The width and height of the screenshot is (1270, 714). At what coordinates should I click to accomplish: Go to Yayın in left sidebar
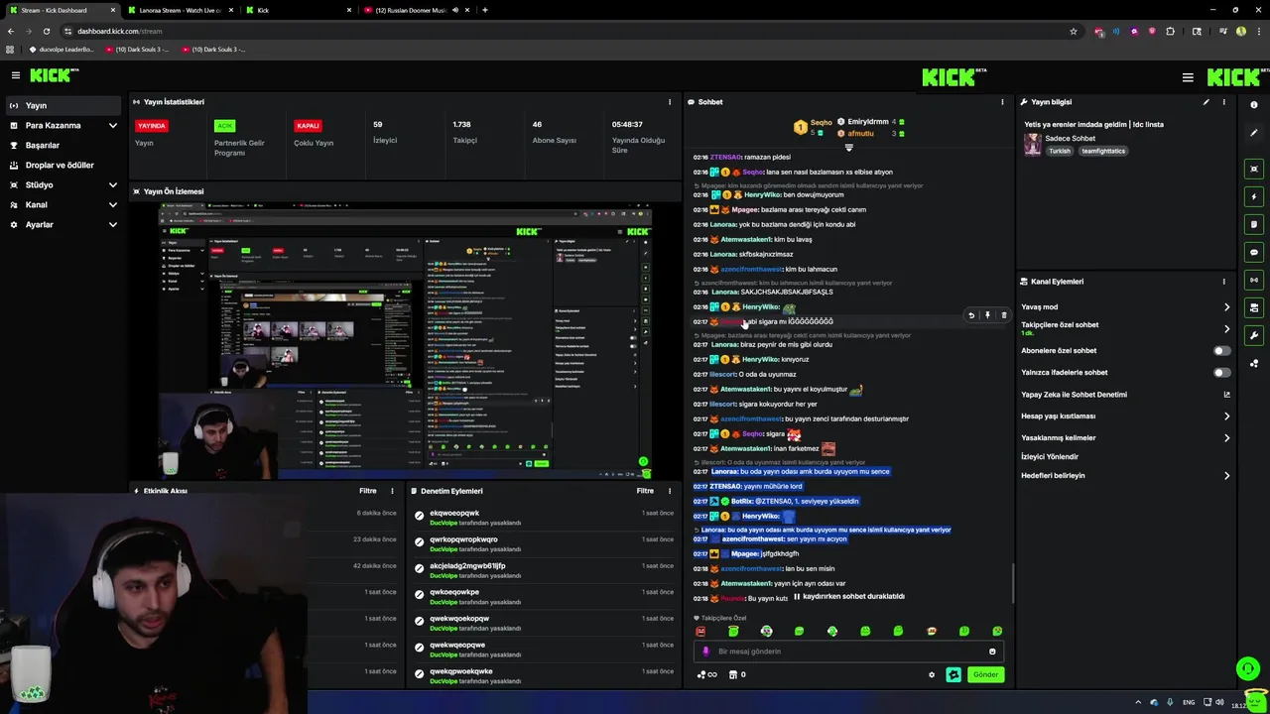click(63, 105)
